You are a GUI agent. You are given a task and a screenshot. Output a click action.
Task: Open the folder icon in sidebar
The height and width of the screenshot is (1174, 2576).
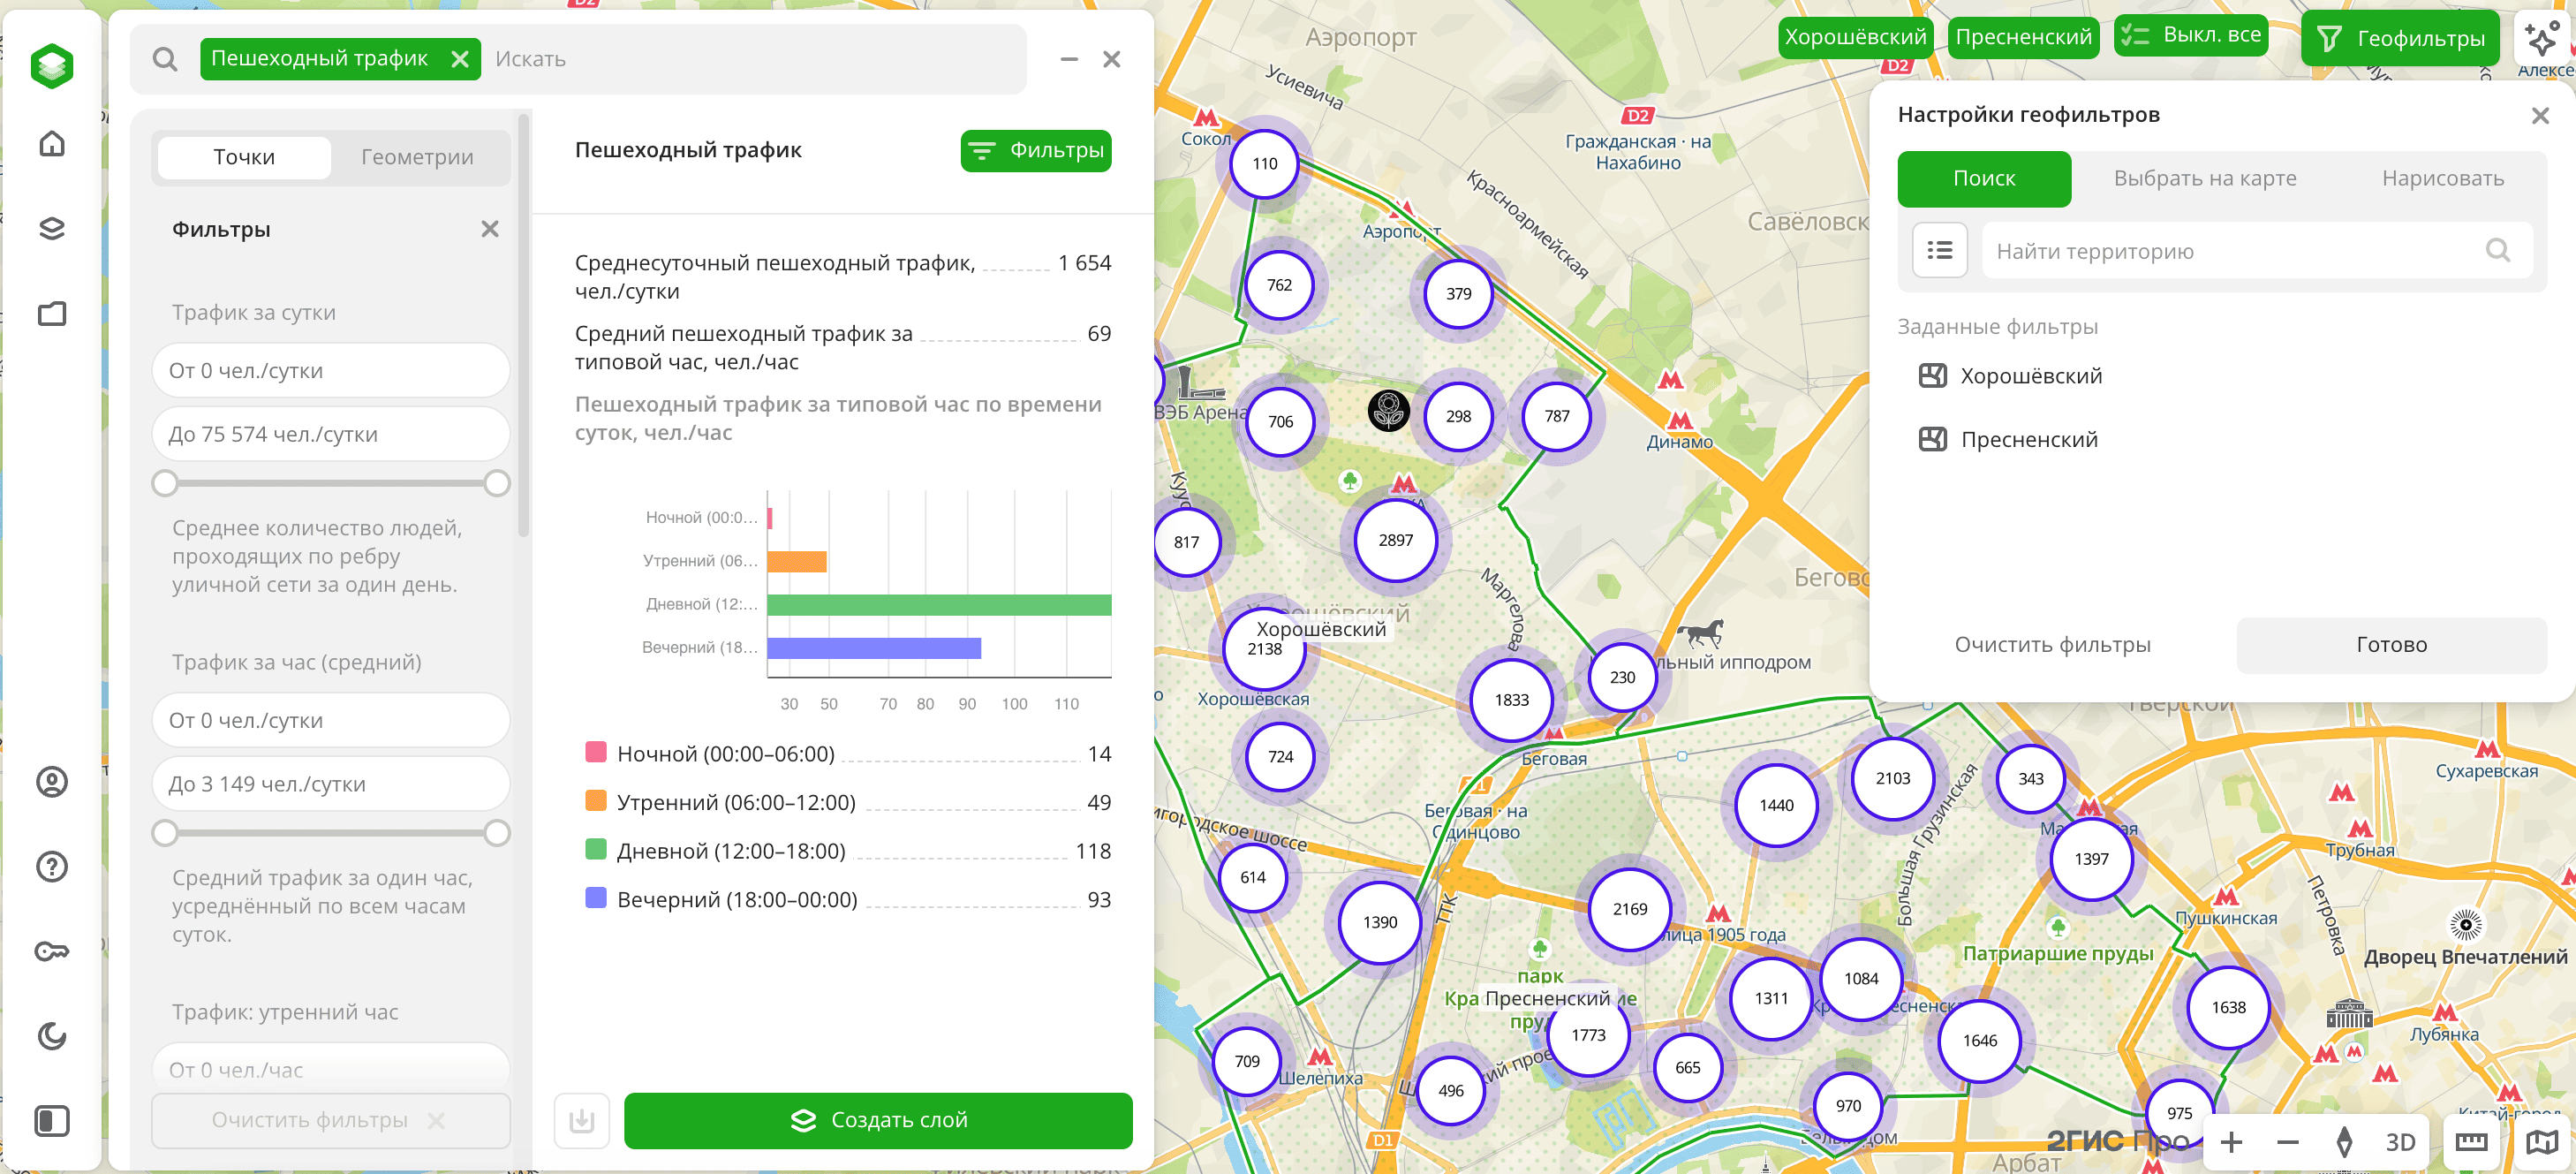click(x=52, y=314)
